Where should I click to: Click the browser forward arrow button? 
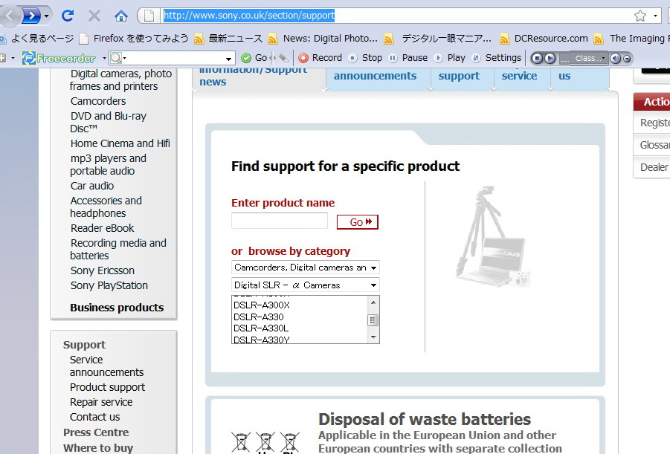tap(31, 16)
